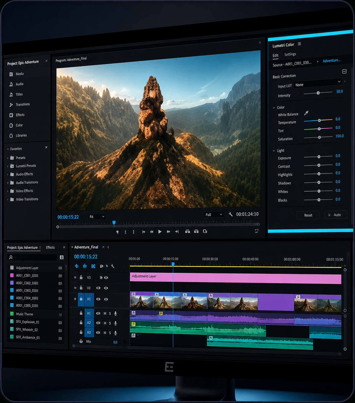The width and height of the screenshot is (355, 403).
Task: Select the Adjustment Layer clip on V3
Action: (236, 279)
